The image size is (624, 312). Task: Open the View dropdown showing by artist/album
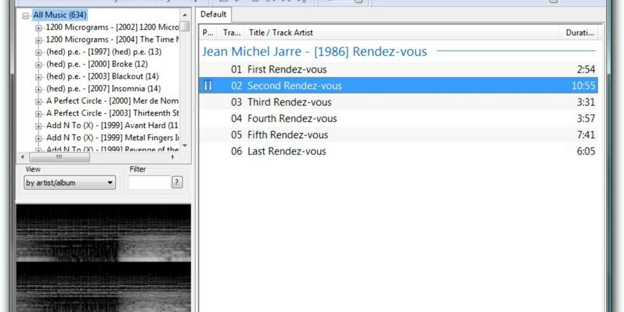click(69, 183)
